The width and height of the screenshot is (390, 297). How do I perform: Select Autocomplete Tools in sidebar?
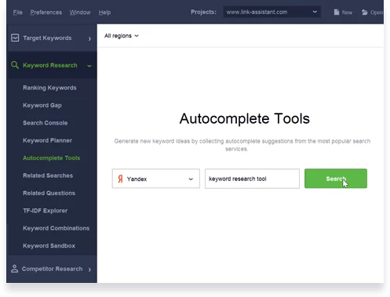pos(52,158)
